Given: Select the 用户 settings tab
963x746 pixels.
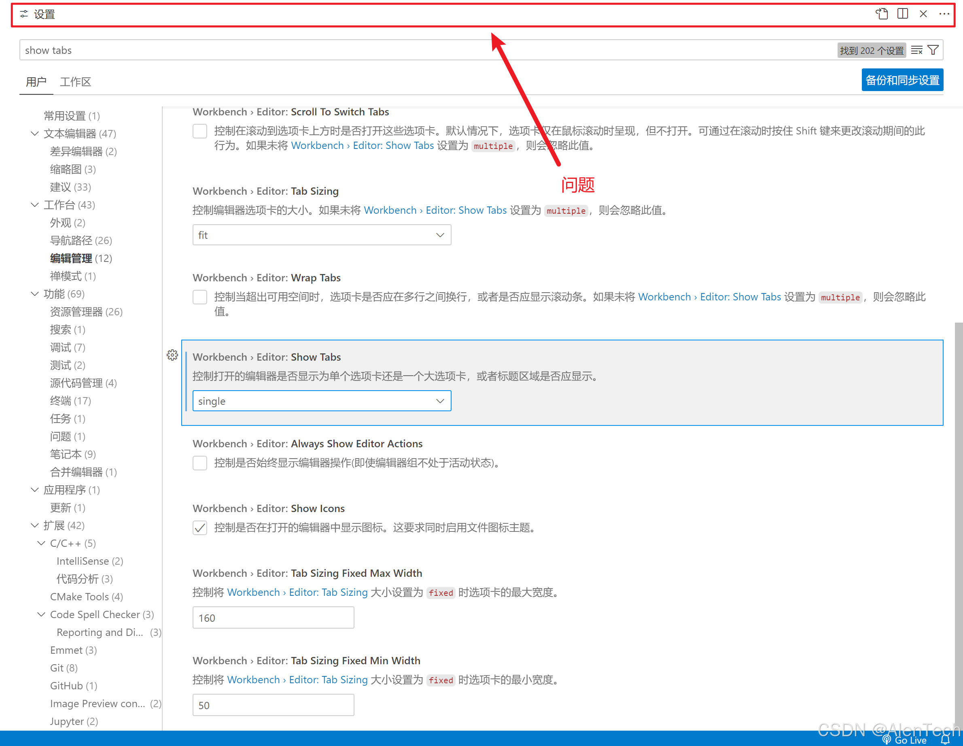Looking at the screenshot, I should (x=36, y=82).
